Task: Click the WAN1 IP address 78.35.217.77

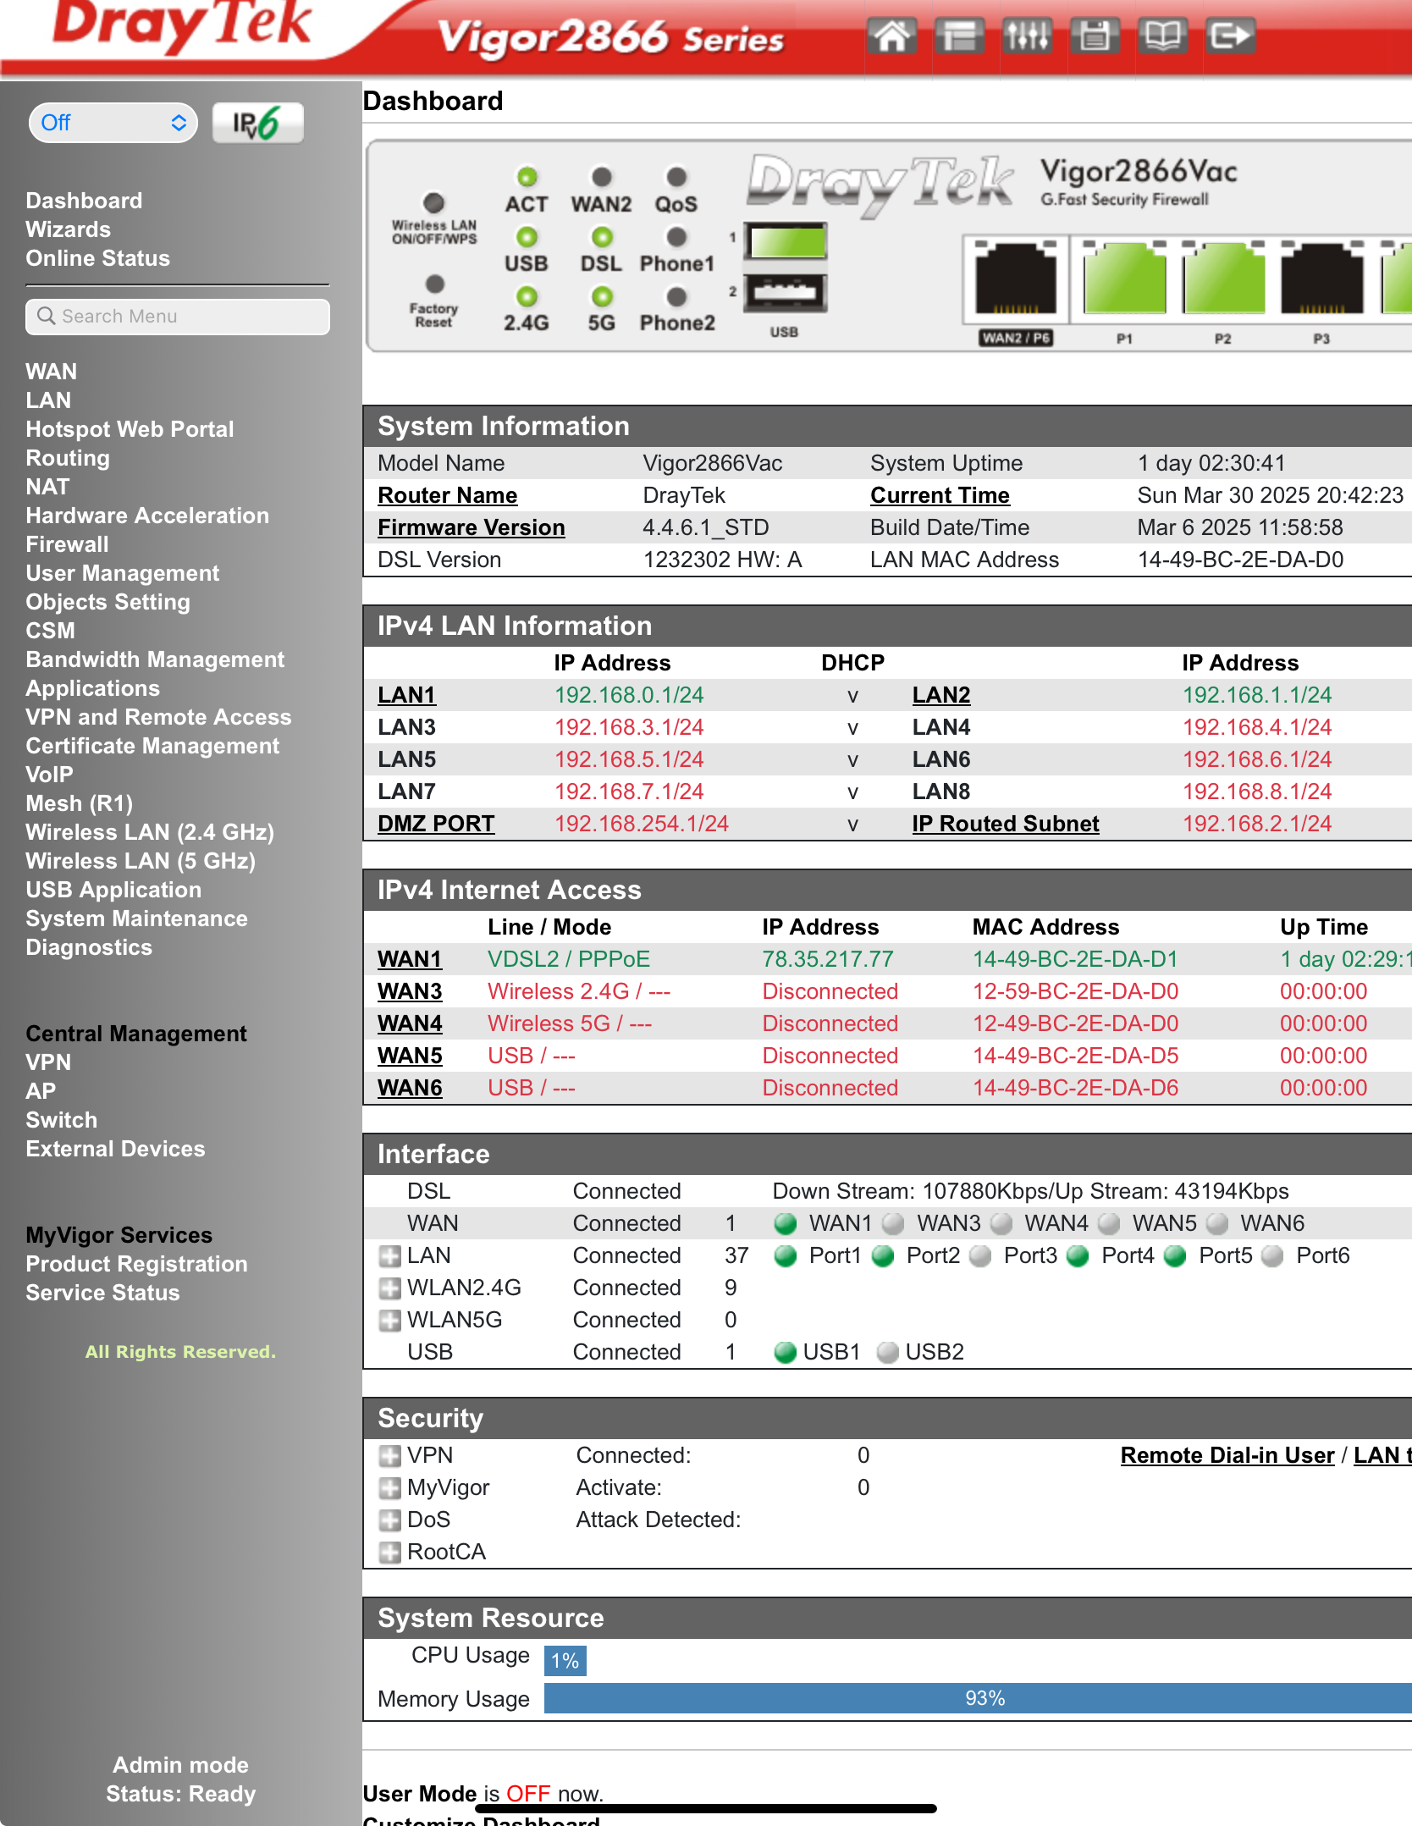Action: click(828, 959)
